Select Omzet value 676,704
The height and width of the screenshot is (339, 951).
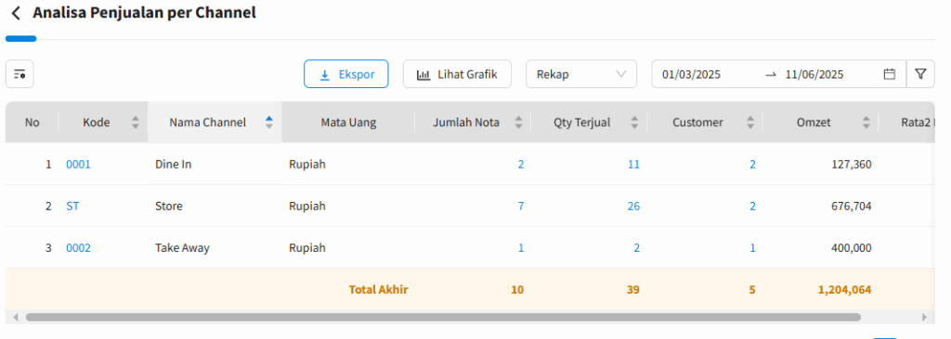click(852, 206)
